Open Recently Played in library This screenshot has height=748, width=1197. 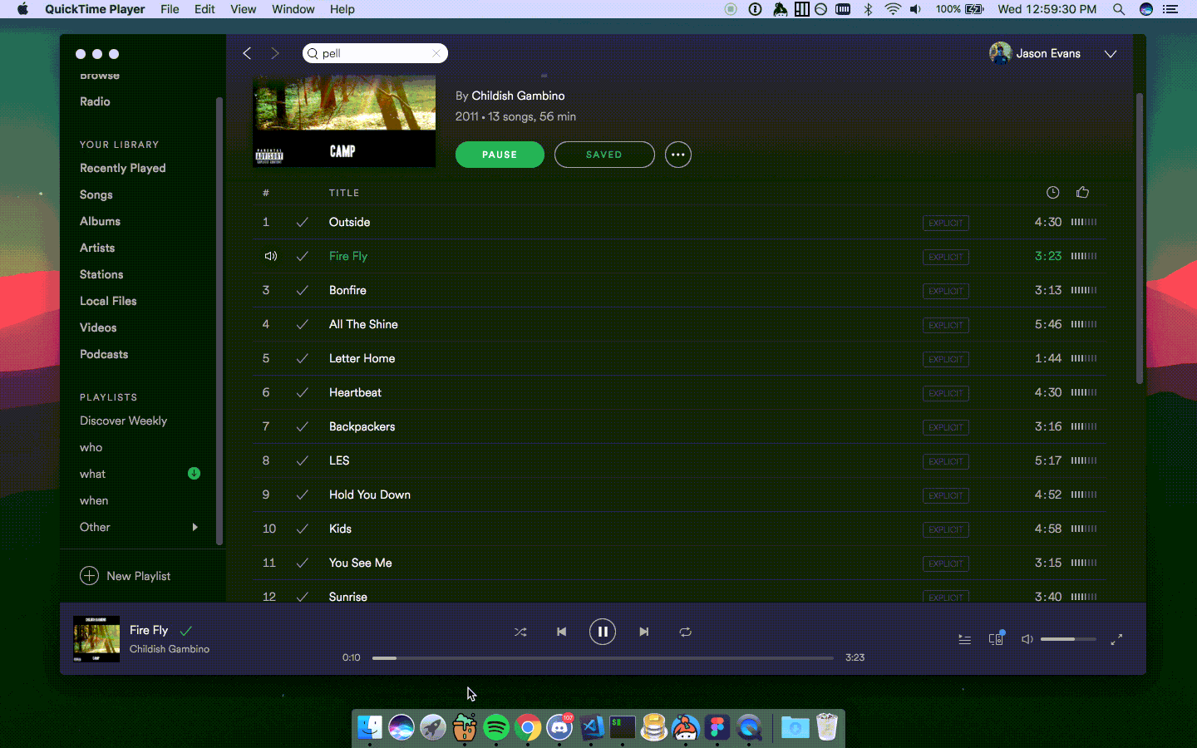point(123,168)
